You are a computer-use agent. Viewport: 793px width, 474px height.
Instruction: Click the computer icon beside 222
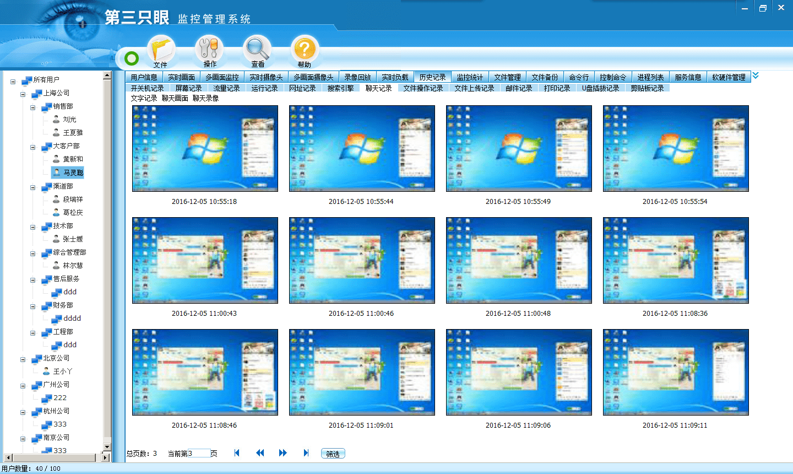tap(47, 398)
